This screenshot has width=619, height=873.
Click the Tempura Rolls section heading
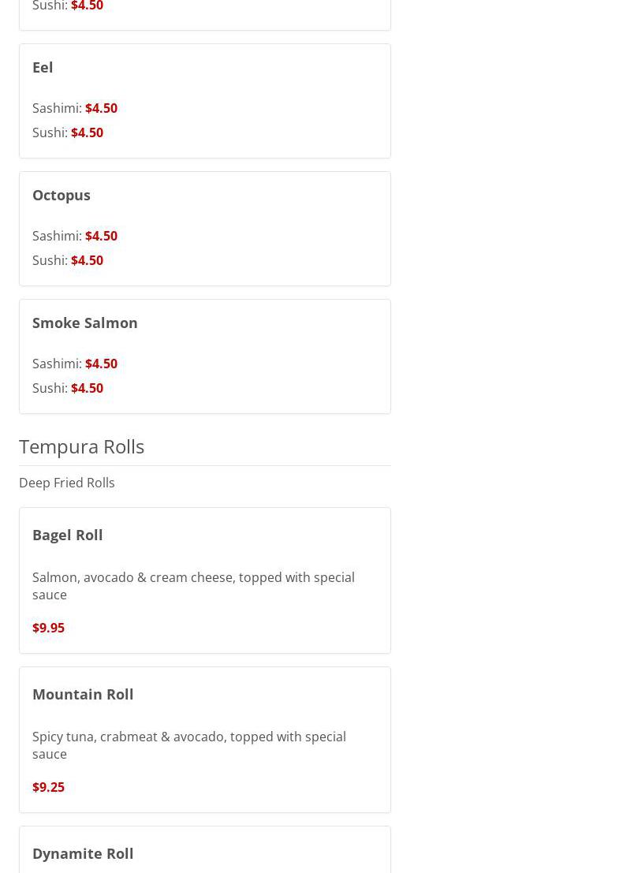tap(82, 446)
